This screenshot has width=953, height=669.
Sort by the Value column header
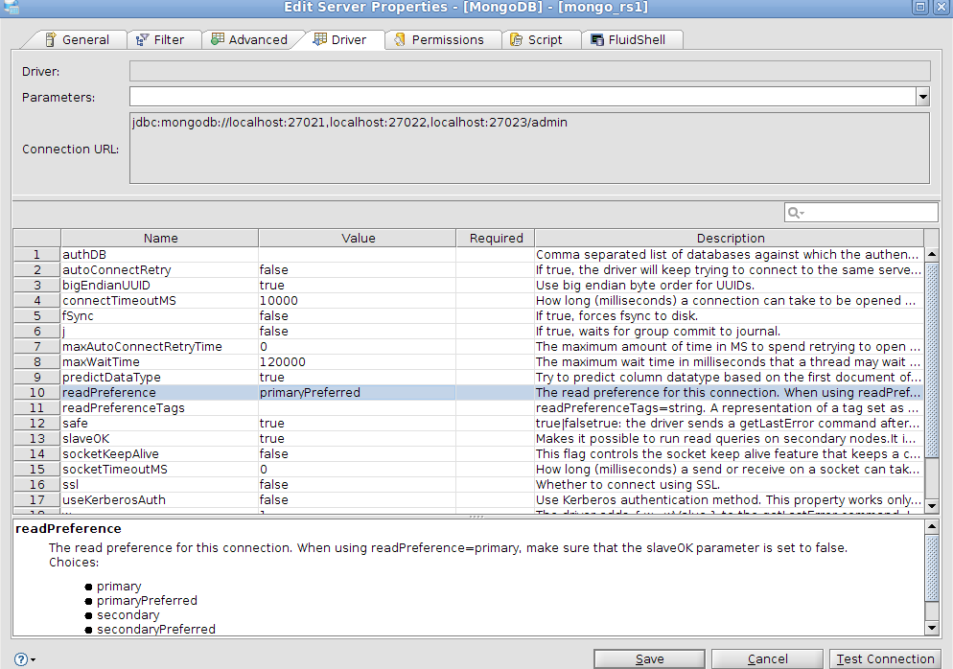click(x=358, y=239)
